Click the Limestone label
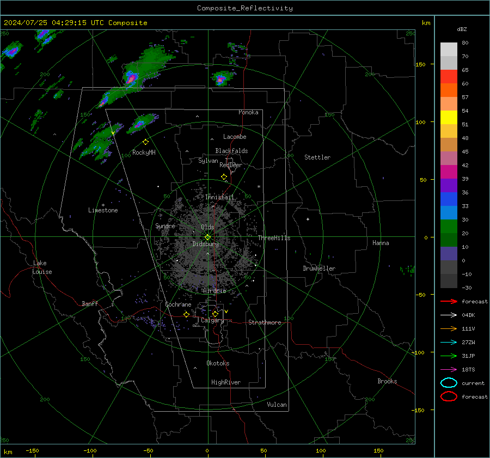This screenshot has width=490, height=458. pos(103,210)
